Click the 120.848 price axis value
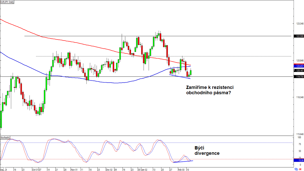Image resolution: width=304 pixels, height=171 pixels. tap(300, 61)
